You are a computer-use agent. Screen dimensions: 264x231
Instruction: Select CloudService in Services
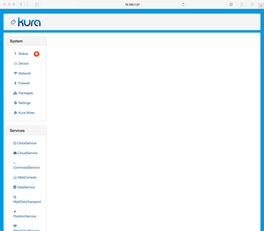(x=28, y=153)
